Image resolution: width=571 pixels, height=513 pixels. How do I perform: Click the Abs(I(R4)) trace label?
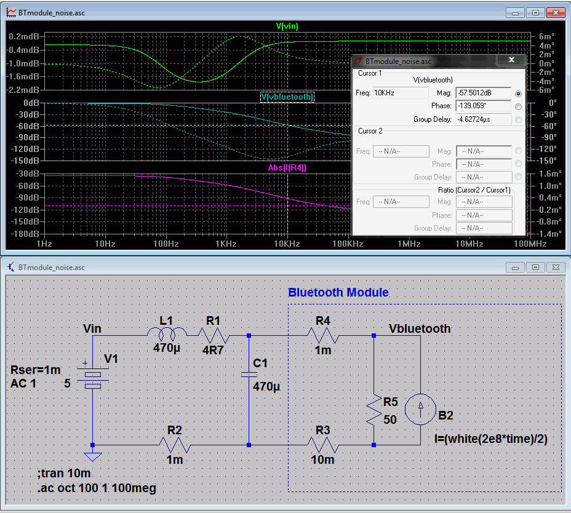point(287,168)
